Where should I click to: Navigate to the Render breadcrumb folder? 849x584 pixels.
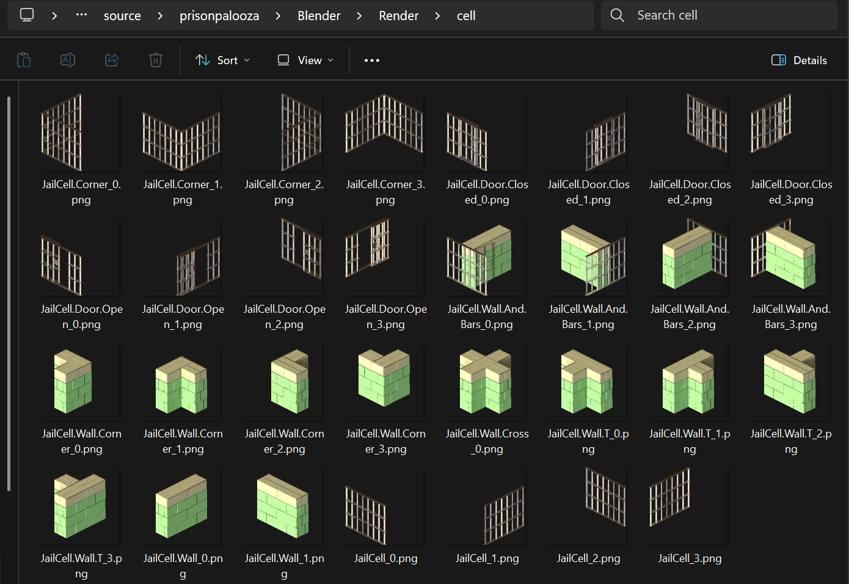point(399,15)
